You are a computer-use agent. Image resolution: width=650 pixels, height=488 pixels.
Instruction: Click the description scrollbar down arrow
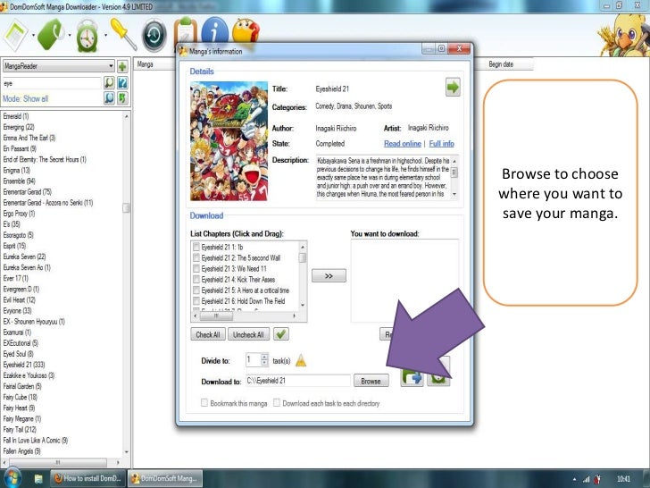[x=454, y=194]
